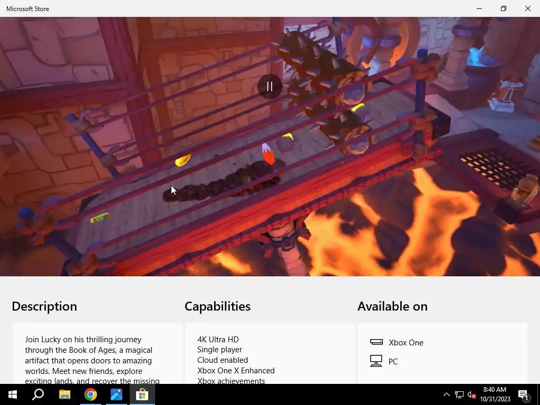Viewport: 540px width, 405px height.
Task: Click the Capabilities heading
Action: click(218, 306)
